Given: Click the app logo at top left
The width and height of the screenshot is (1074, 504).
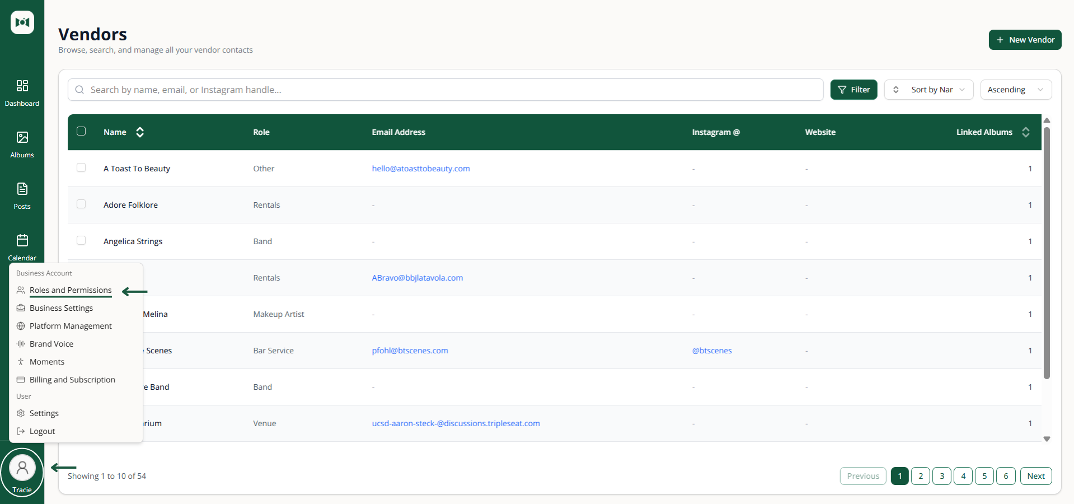Looking at the screenshot, I should click(x=22, y=22).
